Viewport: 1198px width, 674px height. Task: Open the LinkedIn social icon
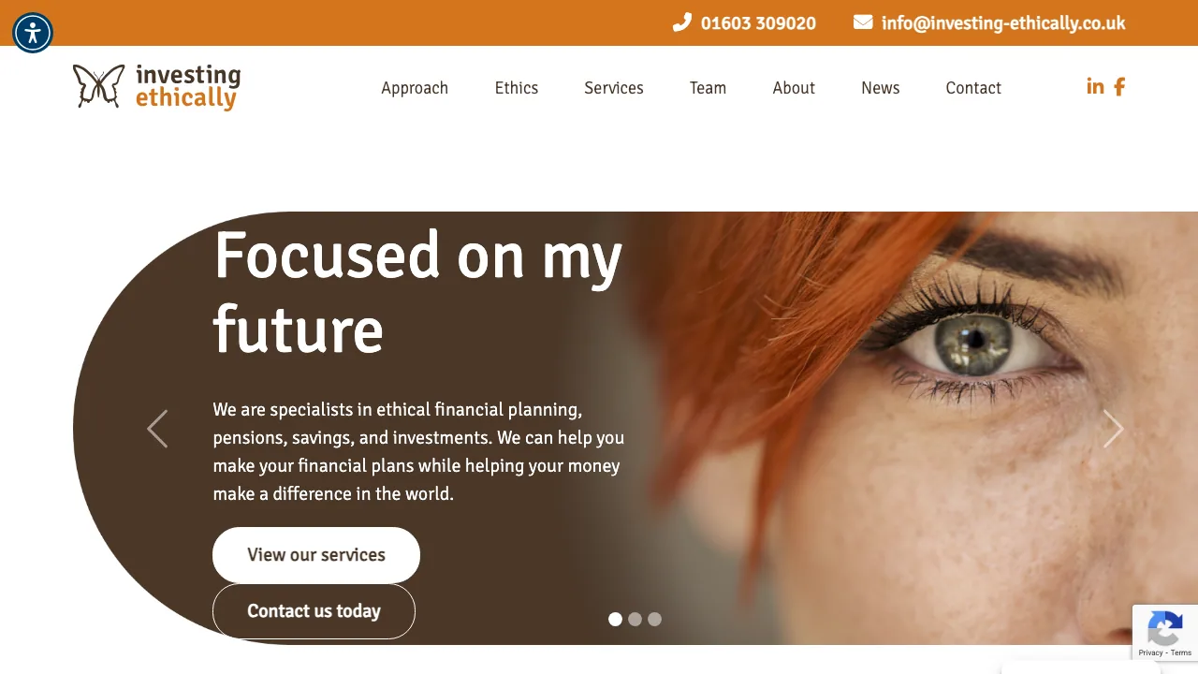[x=1095, y=86]
